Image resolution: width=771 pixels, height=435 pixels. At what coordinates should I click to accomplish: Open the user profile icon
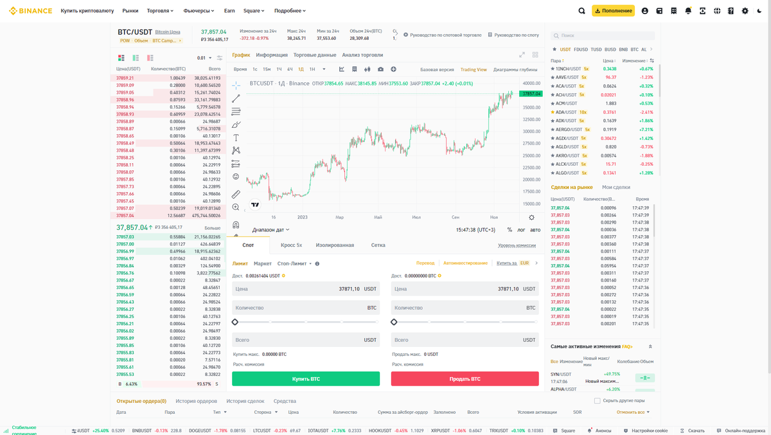tap(645, 11)
